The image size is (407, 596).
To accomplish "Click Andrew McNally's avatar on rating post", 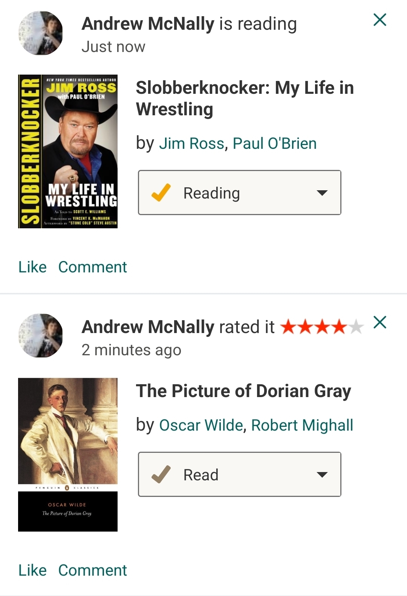I will [x=41, y=335].
